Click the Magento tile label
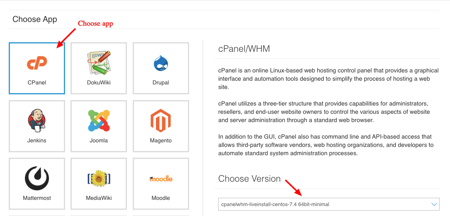 161,140
